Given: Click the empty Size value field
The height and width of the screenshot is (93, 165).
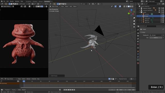Looking at the screenshot, I should [x=156, y=38].
